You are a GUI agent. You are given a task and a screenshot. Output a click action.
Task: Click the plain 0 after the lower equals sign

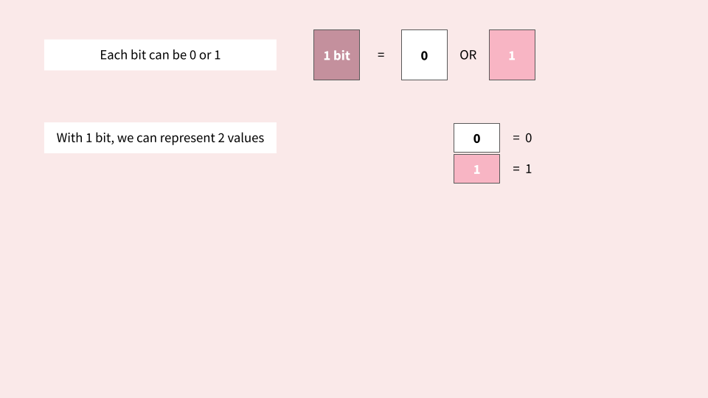tap(528, 138)
